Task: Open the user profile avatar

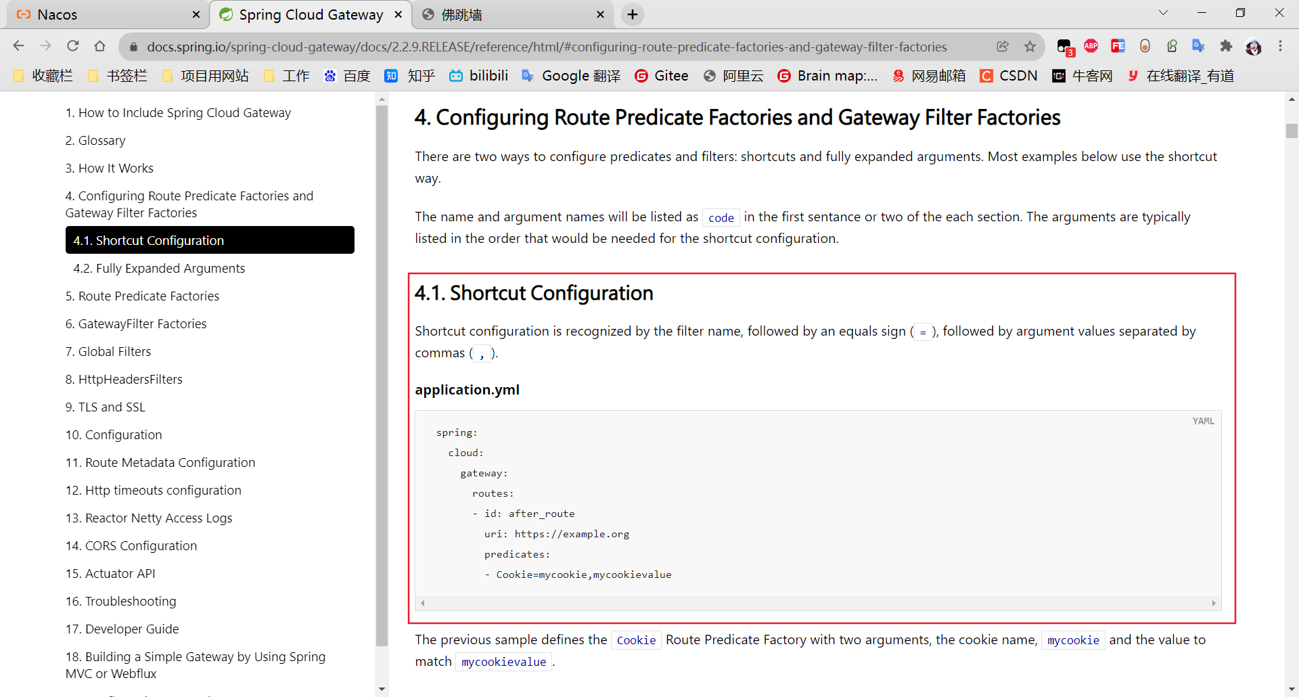Action: point(1253,46)
